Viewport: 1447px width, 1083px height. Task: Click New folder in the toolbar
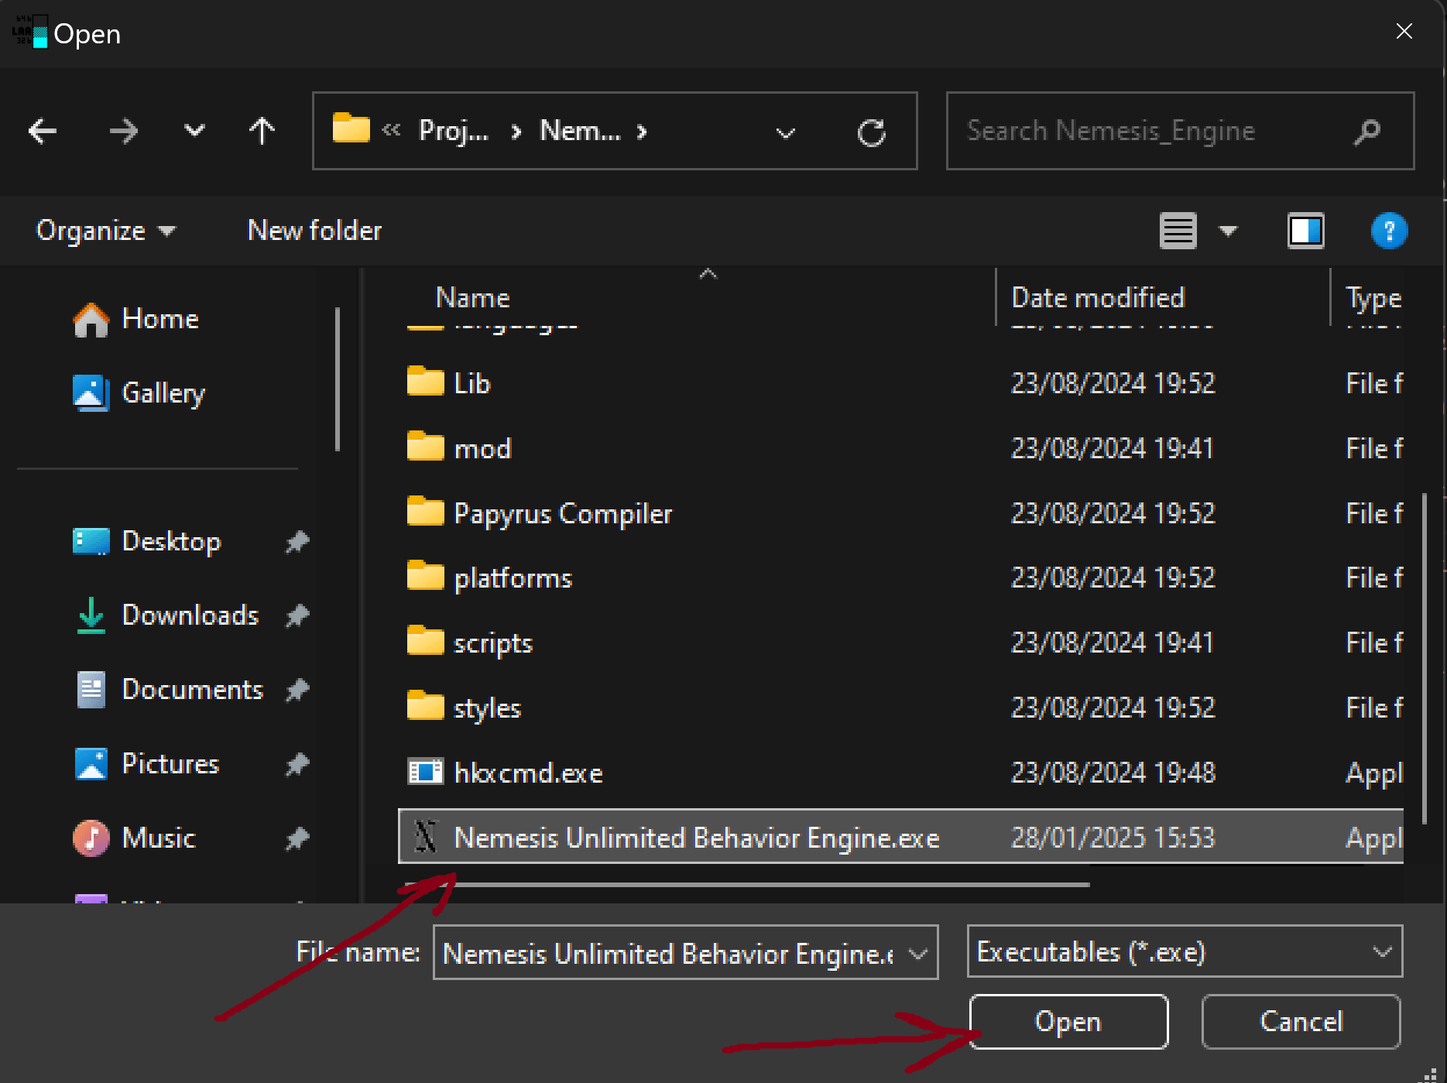tap(314, 231)
